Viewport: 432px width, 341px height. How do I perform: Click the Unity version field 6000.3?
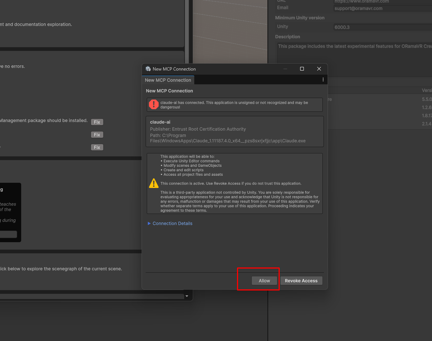(x=383, y=27)
